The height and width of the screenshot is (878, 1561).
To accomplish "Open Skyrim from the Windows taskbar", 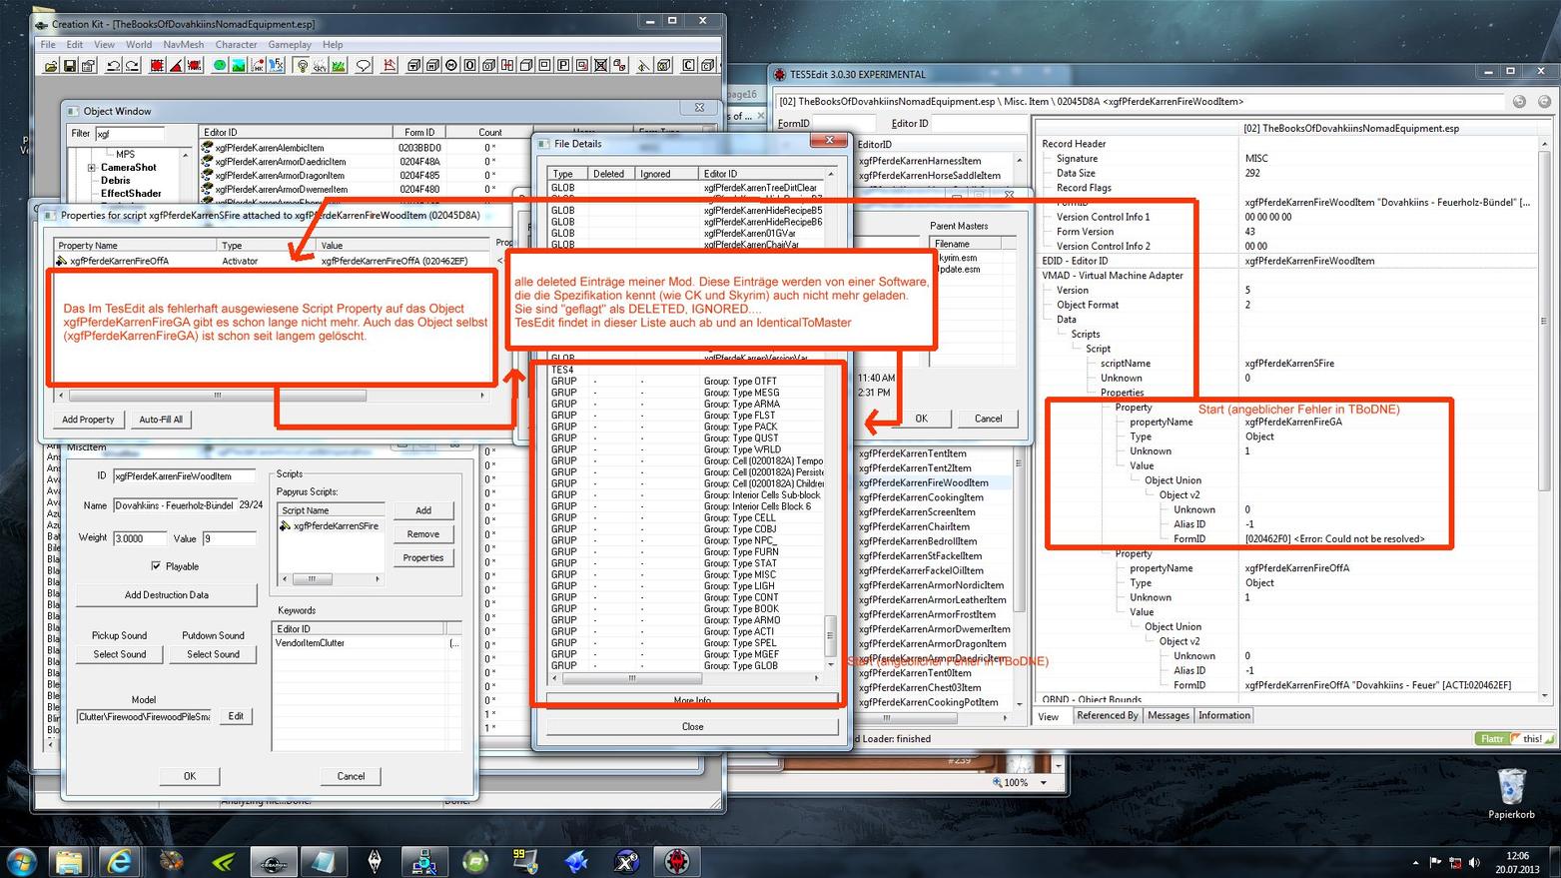I will [x=375, y=861].
